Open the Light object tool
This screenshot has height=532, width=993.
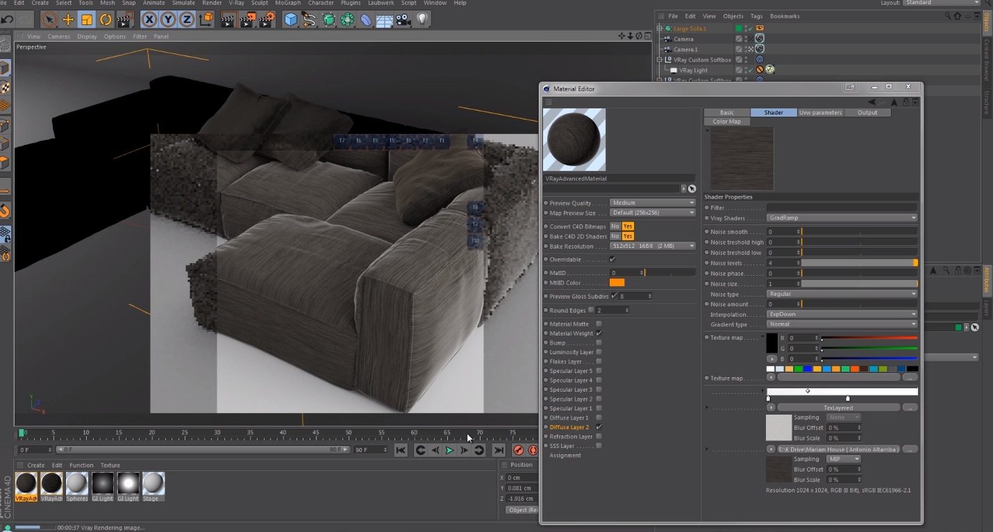click(422, 20)
